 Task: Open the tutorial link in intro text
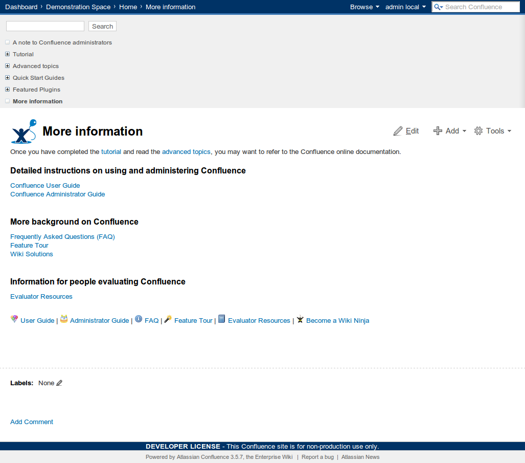click(x=111, y=152)
